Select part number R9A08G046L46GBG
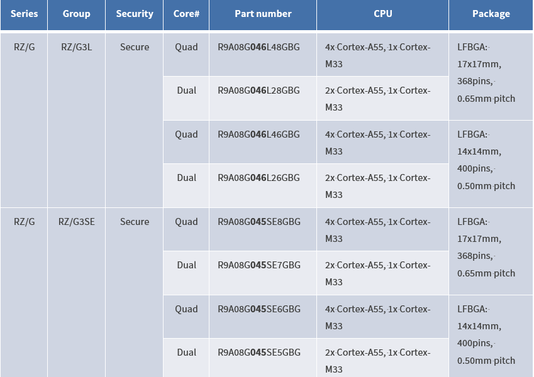Screen dimensions: 534x377 (259, 134)
